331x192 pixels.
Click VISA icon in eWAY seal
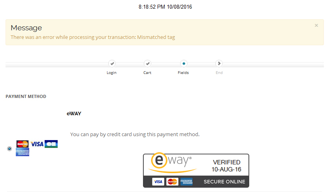(x=158, y=182)
